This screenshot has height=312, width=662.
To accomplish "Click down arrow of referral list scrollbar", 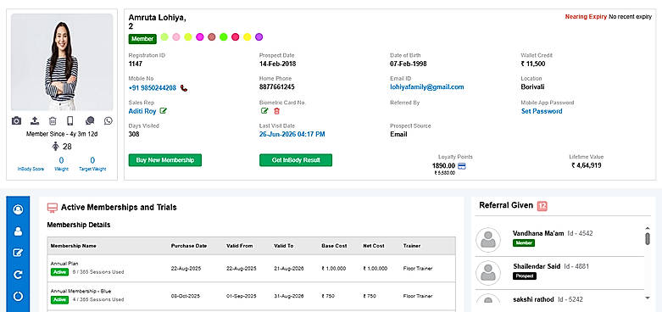I will pyautogui.click(x=648, y=298).
